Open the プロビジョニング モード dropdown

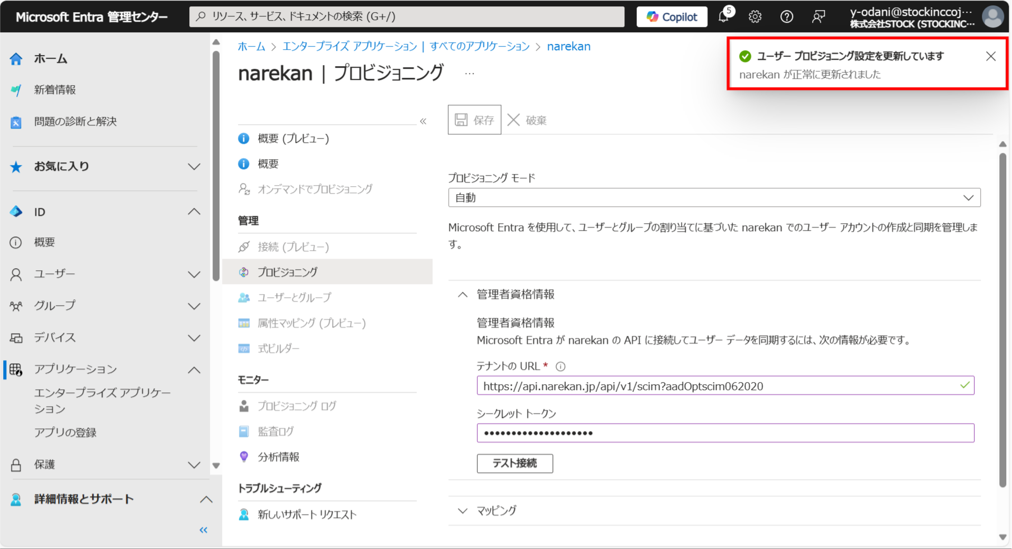pyautogui.click(x=714, y=198)
